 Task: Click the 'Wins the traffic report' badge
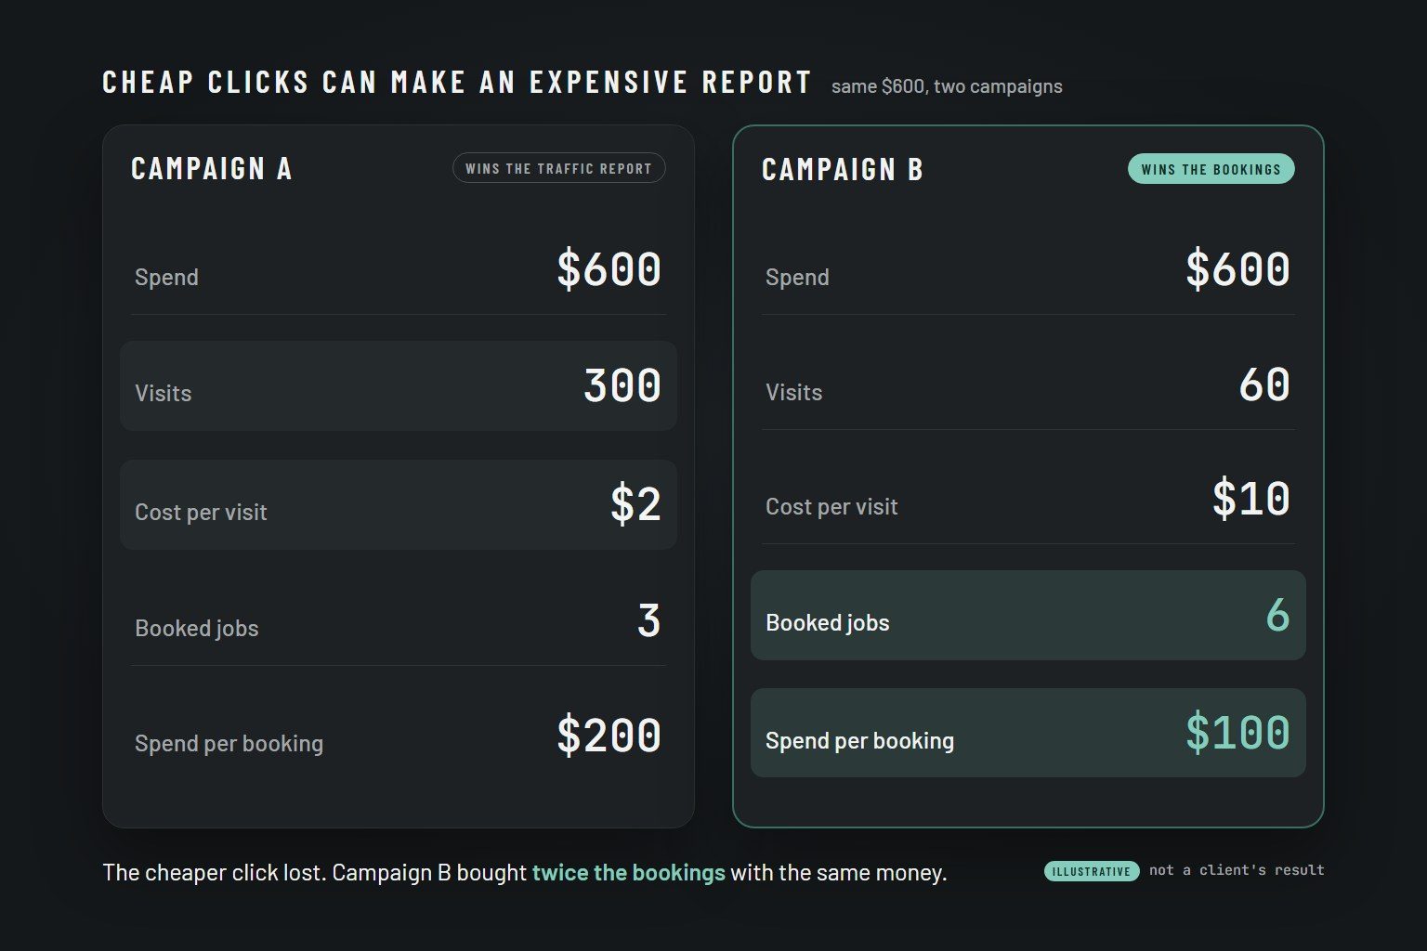(558, 168)
